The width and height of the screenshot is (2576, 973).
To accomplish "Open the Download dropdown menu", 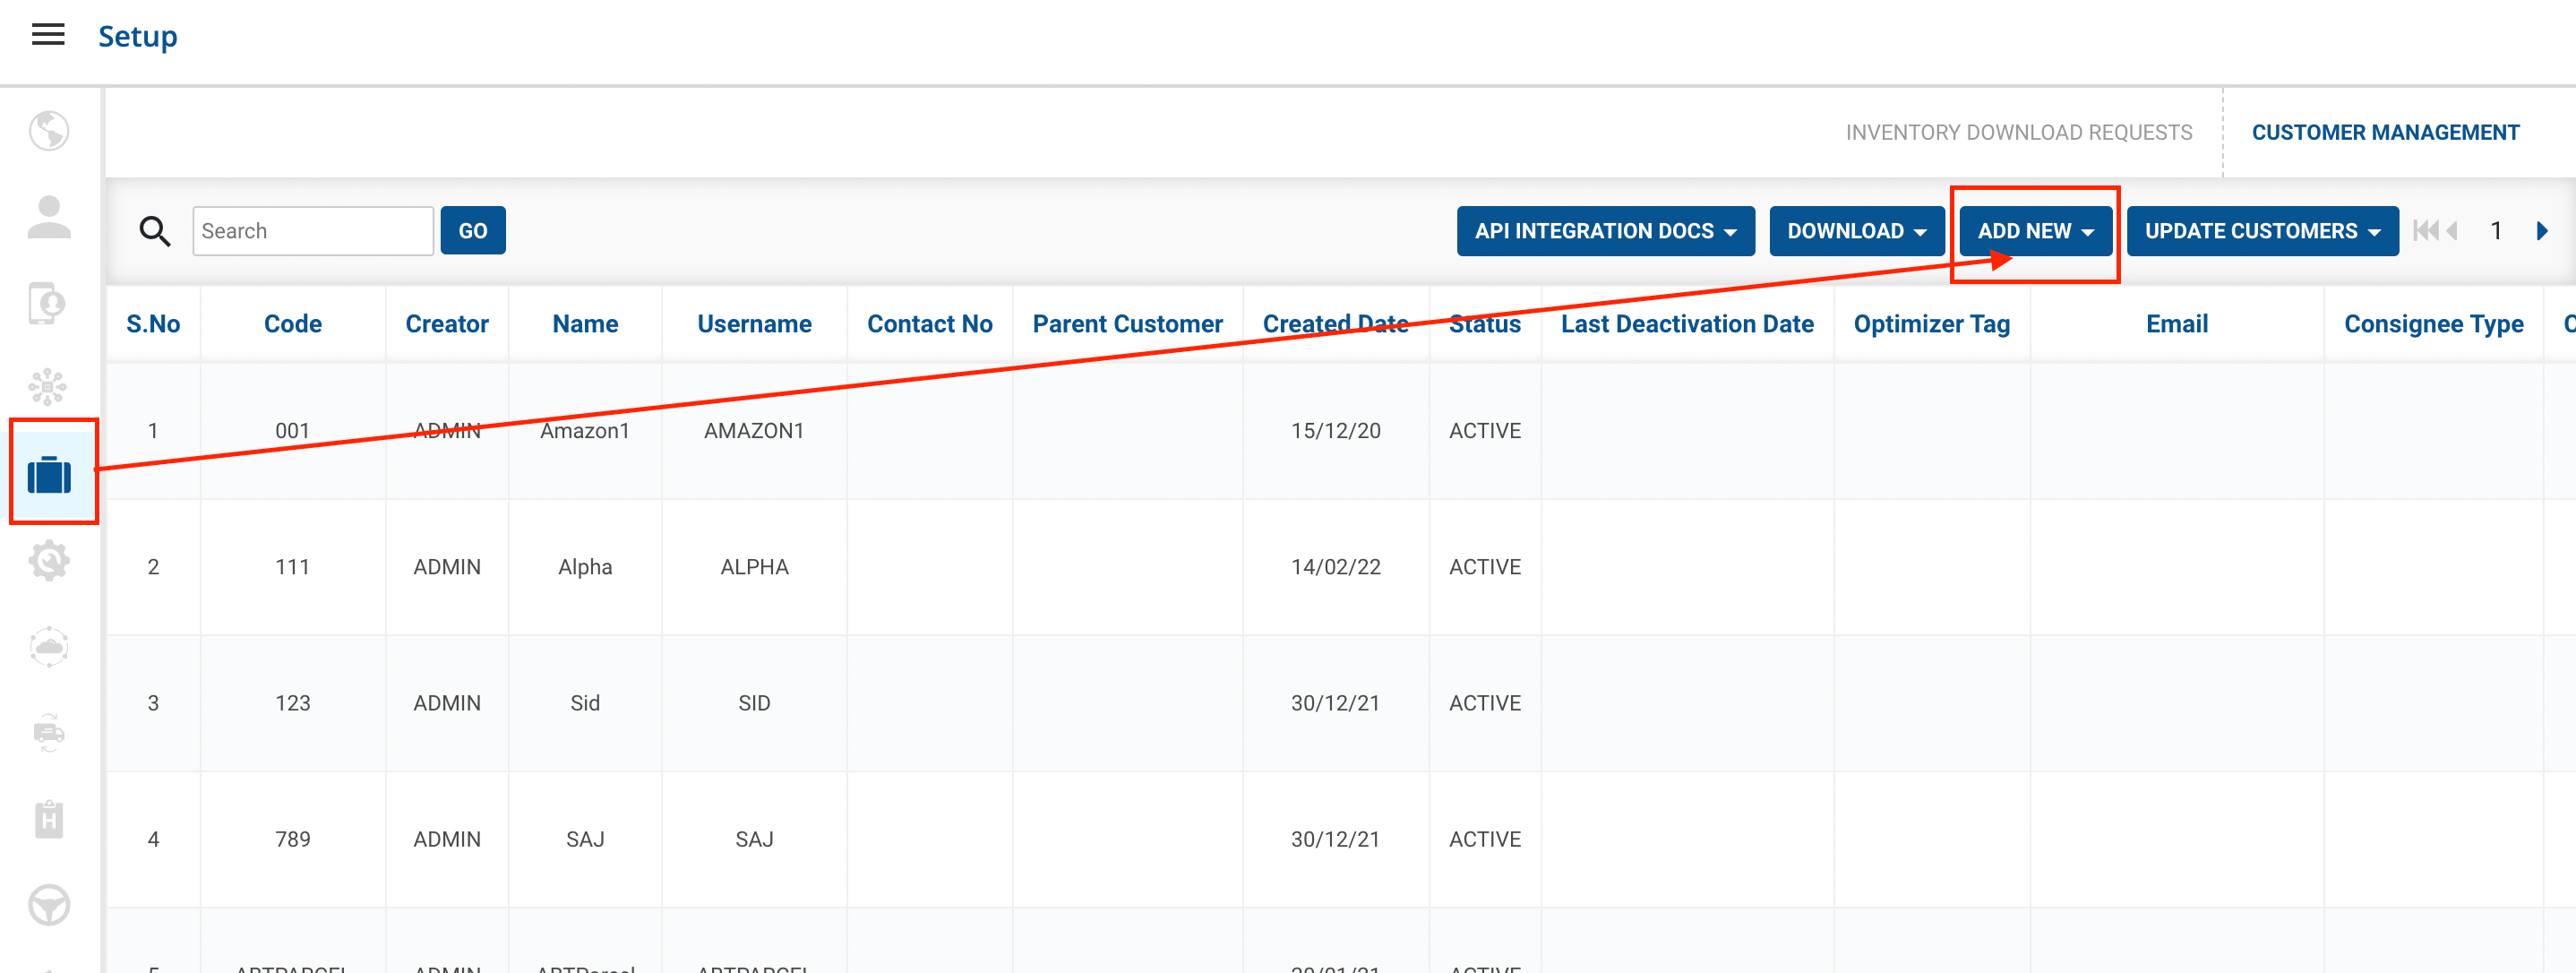I will 1855,231.
